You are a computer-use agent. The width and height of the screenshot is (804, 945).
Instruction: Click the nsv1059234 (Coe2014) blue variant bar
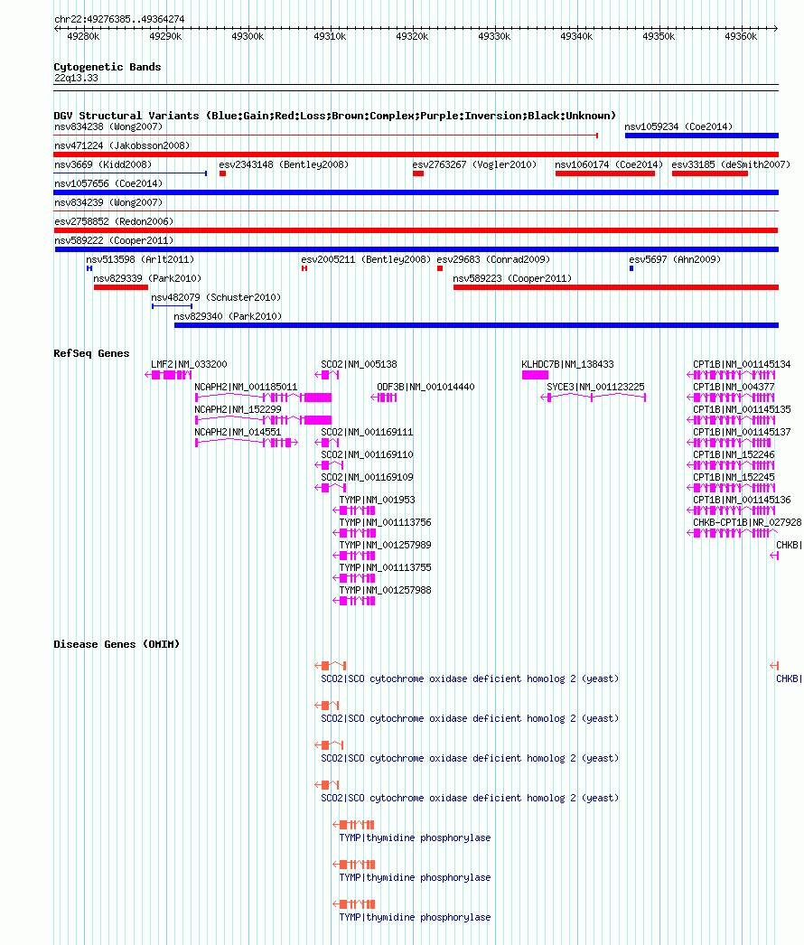pyautogui.click(x=702, y=136)
